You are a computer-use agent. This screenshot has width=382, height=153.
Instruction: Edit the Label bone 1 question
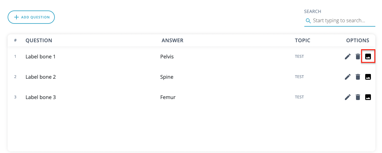coord(348,57)
